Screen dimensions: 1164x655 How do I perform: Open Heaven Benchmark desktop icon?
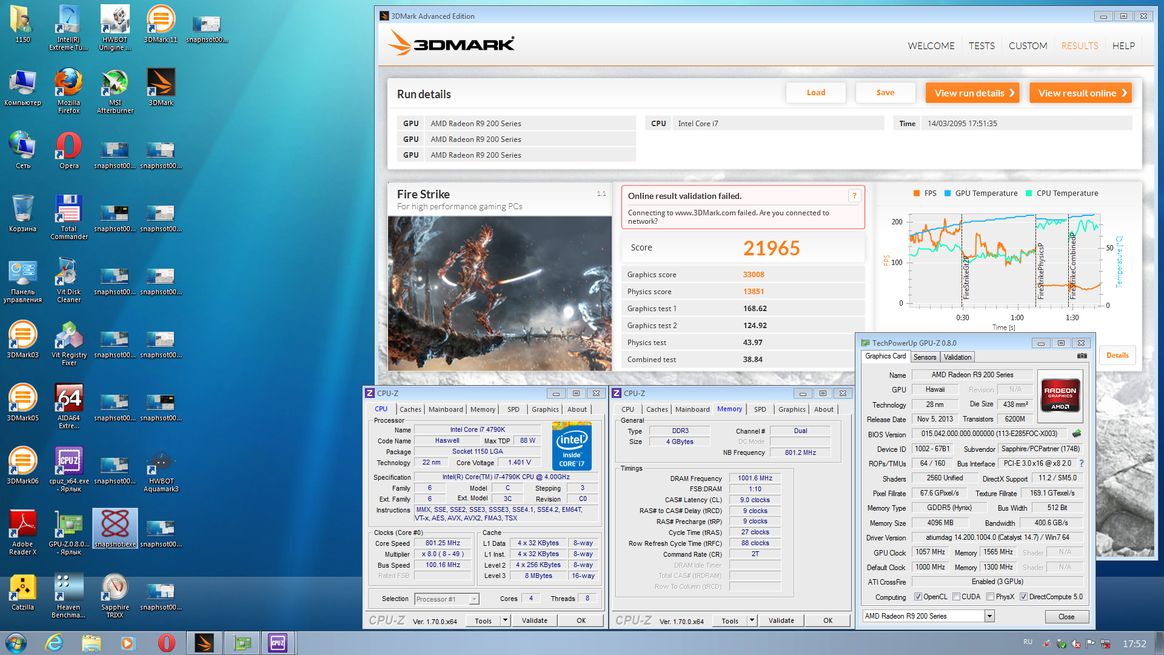(69, 596)
